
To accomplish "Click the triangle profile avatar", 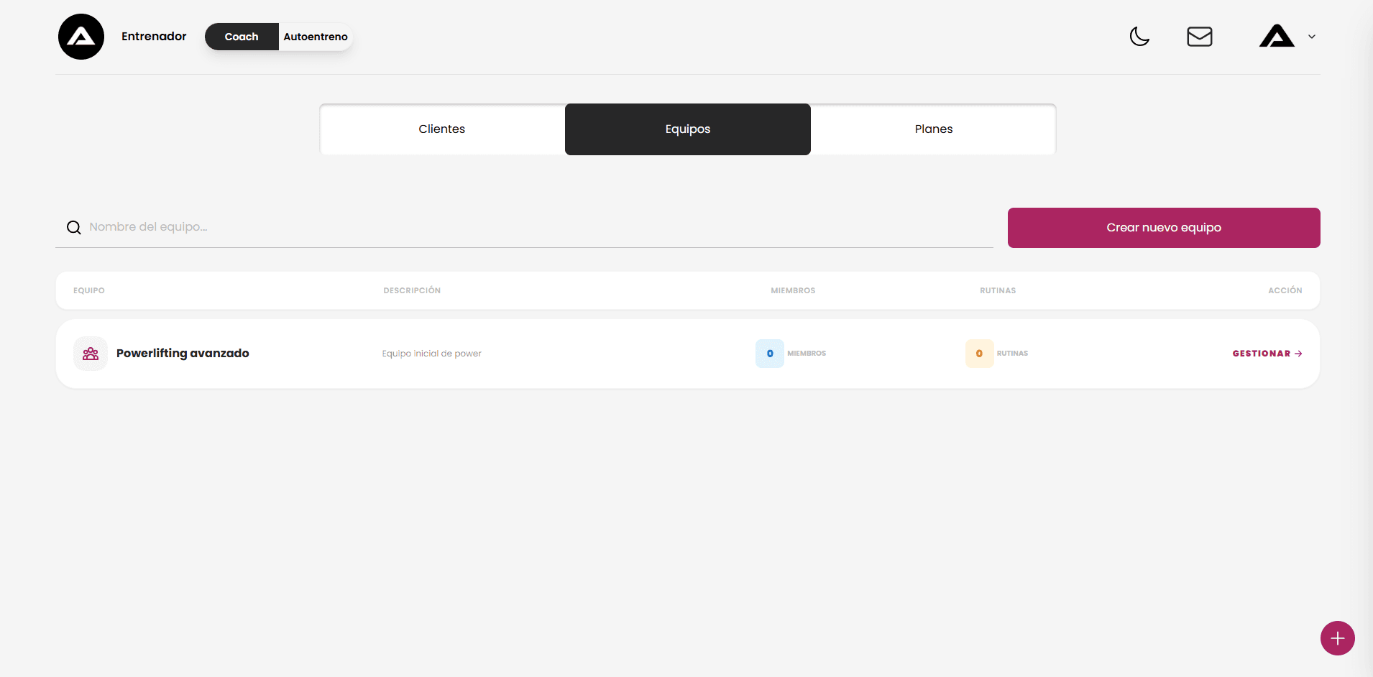I will 1277,37.
